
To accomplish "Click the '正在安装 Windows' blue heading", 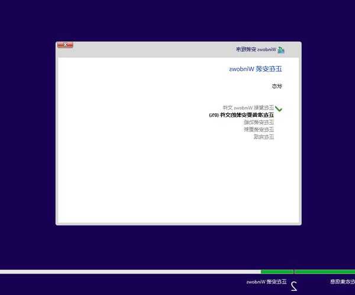I will 256,69.
